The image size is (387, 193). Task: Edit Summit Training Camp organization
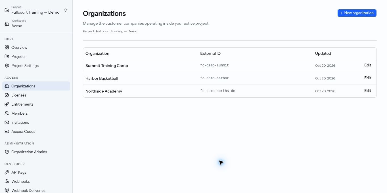coord(367,65)
